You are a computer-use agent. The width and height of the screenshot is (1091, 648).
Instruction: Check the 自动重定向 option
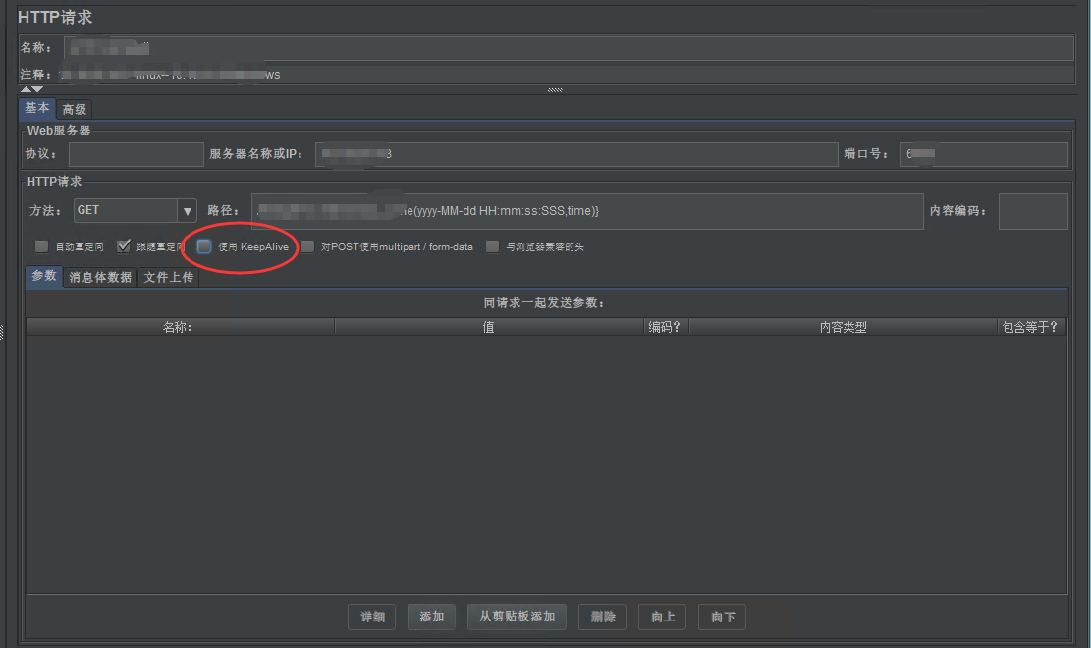pos(41,245)
